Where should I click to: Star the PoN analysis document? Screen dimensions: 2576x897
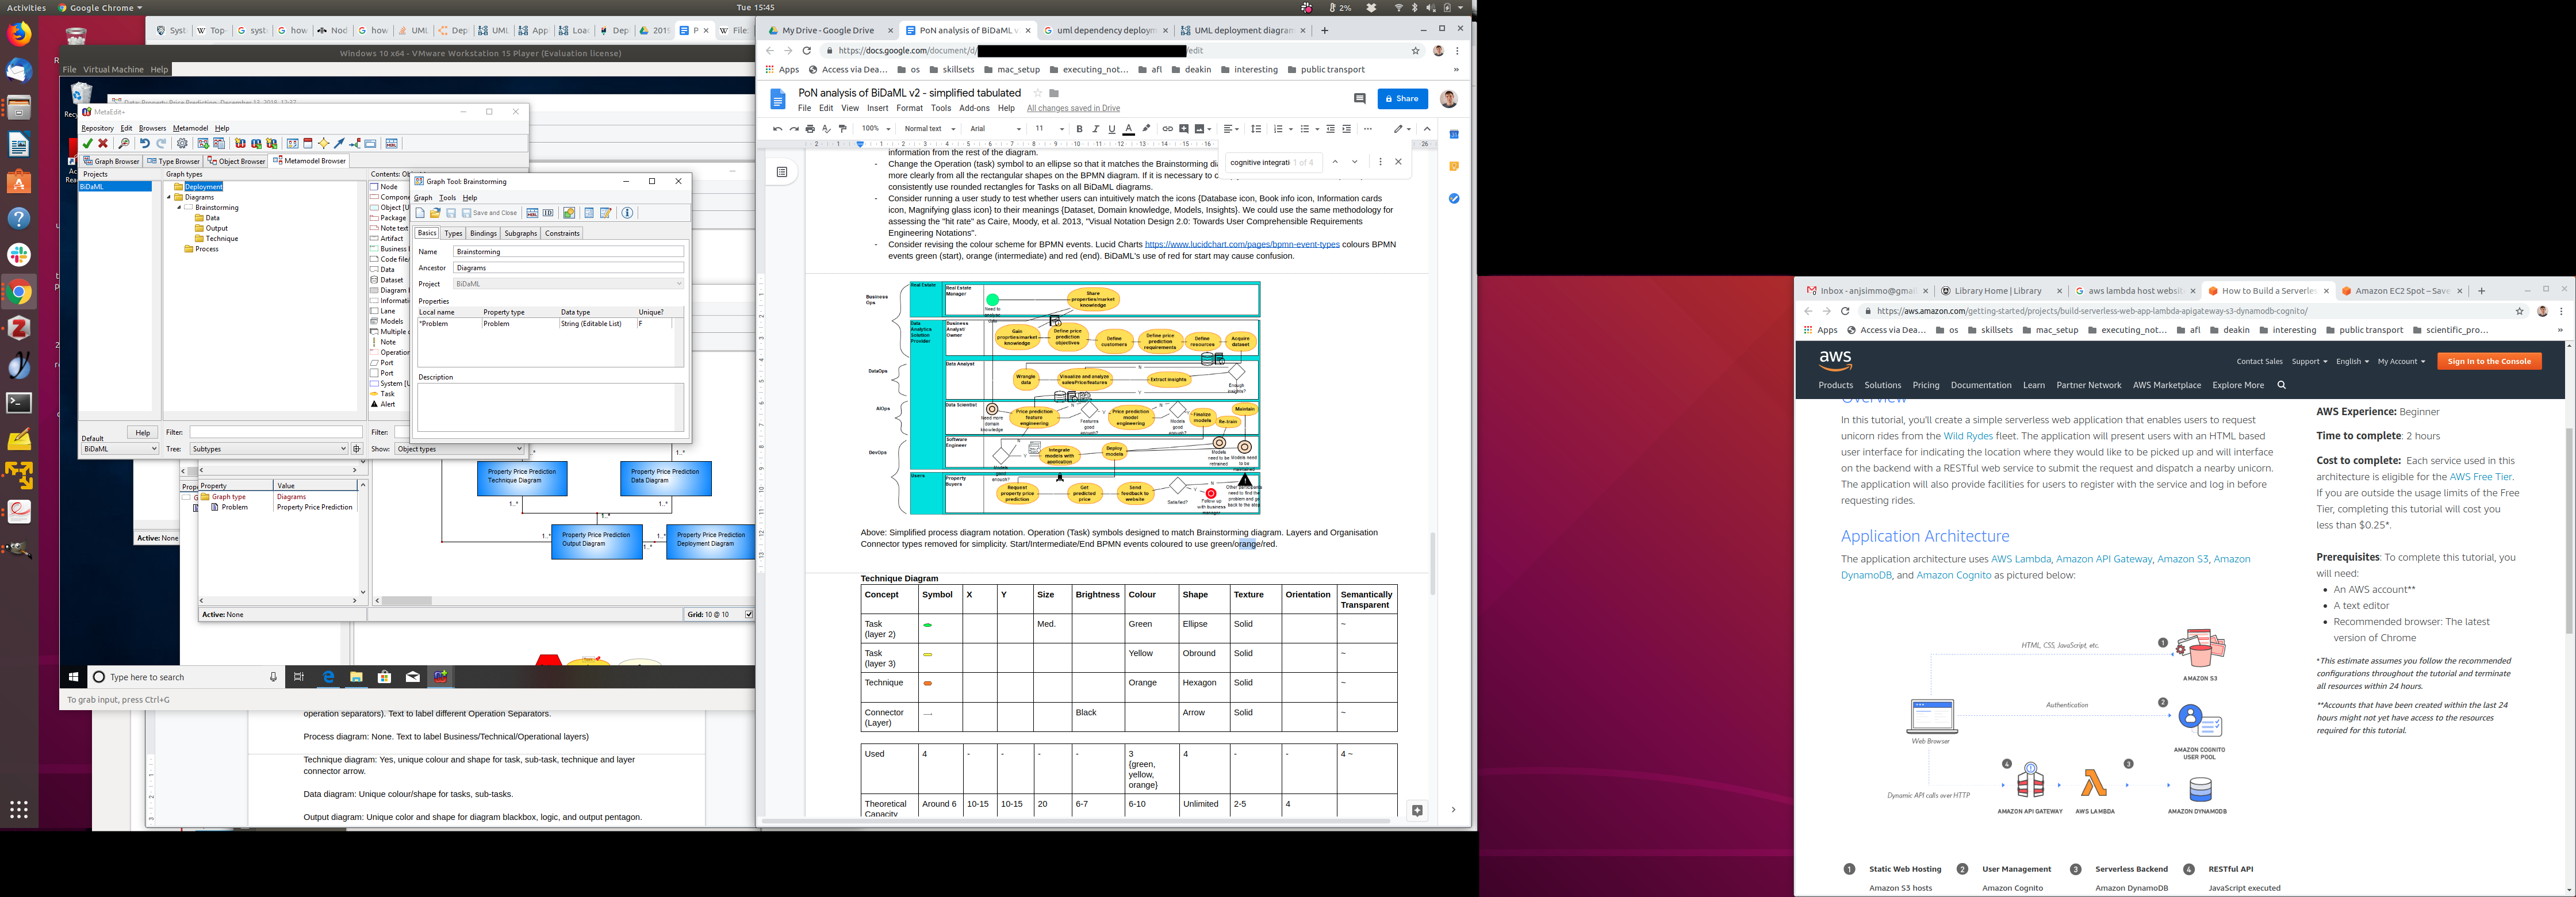tap(1037, 93)
